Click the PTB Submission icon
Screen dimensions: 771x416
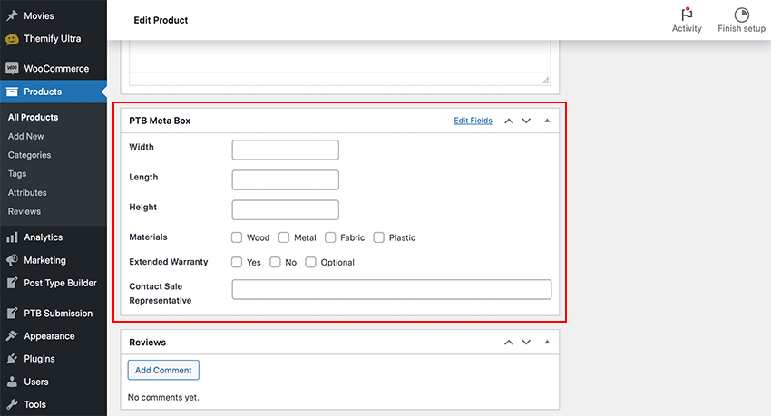12,313
